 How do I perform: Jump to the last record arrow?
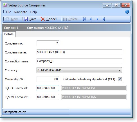pyautogui.click(x=104, y=19)
